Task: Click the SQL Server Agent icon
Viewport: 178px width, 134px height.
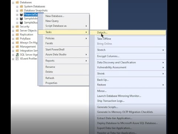Action: point(17,55)
